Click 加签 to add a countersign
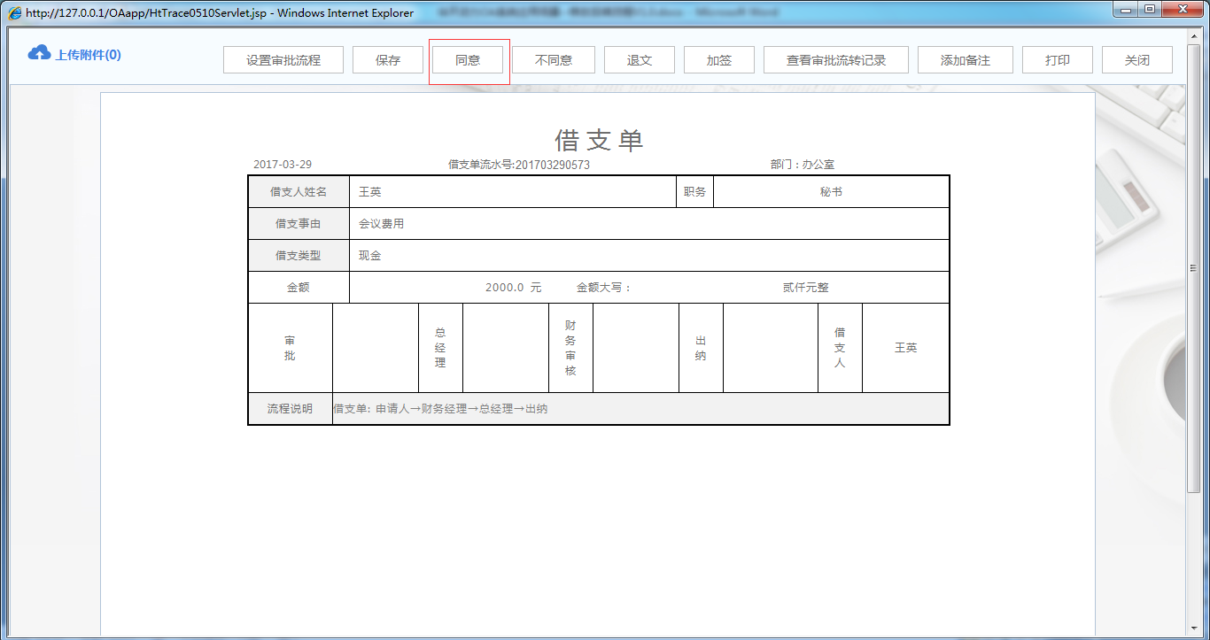Image resolution: width=1210 pixels, height=640 pixels. coord(719,59)
